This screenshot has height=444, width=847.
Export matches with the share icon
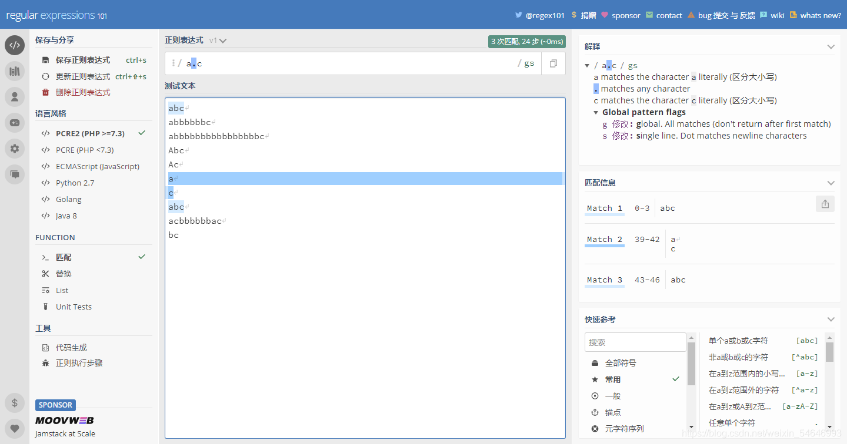pos(825,204)
